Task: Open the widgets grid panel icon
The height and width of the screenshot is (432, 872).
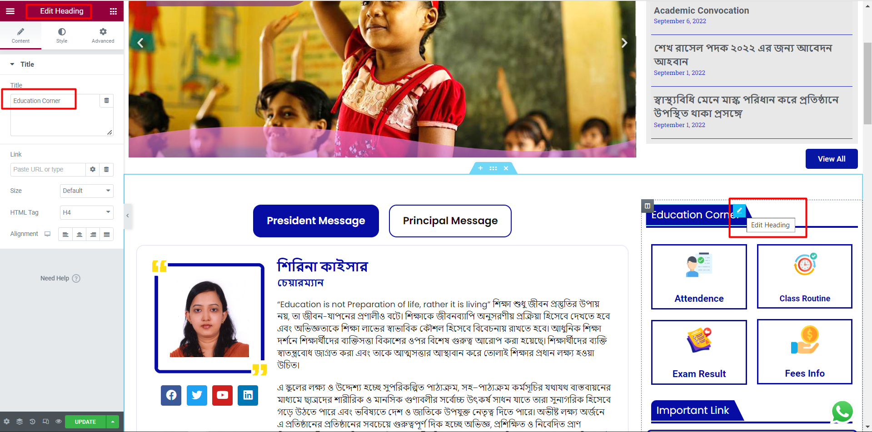Action: point(114,11)
